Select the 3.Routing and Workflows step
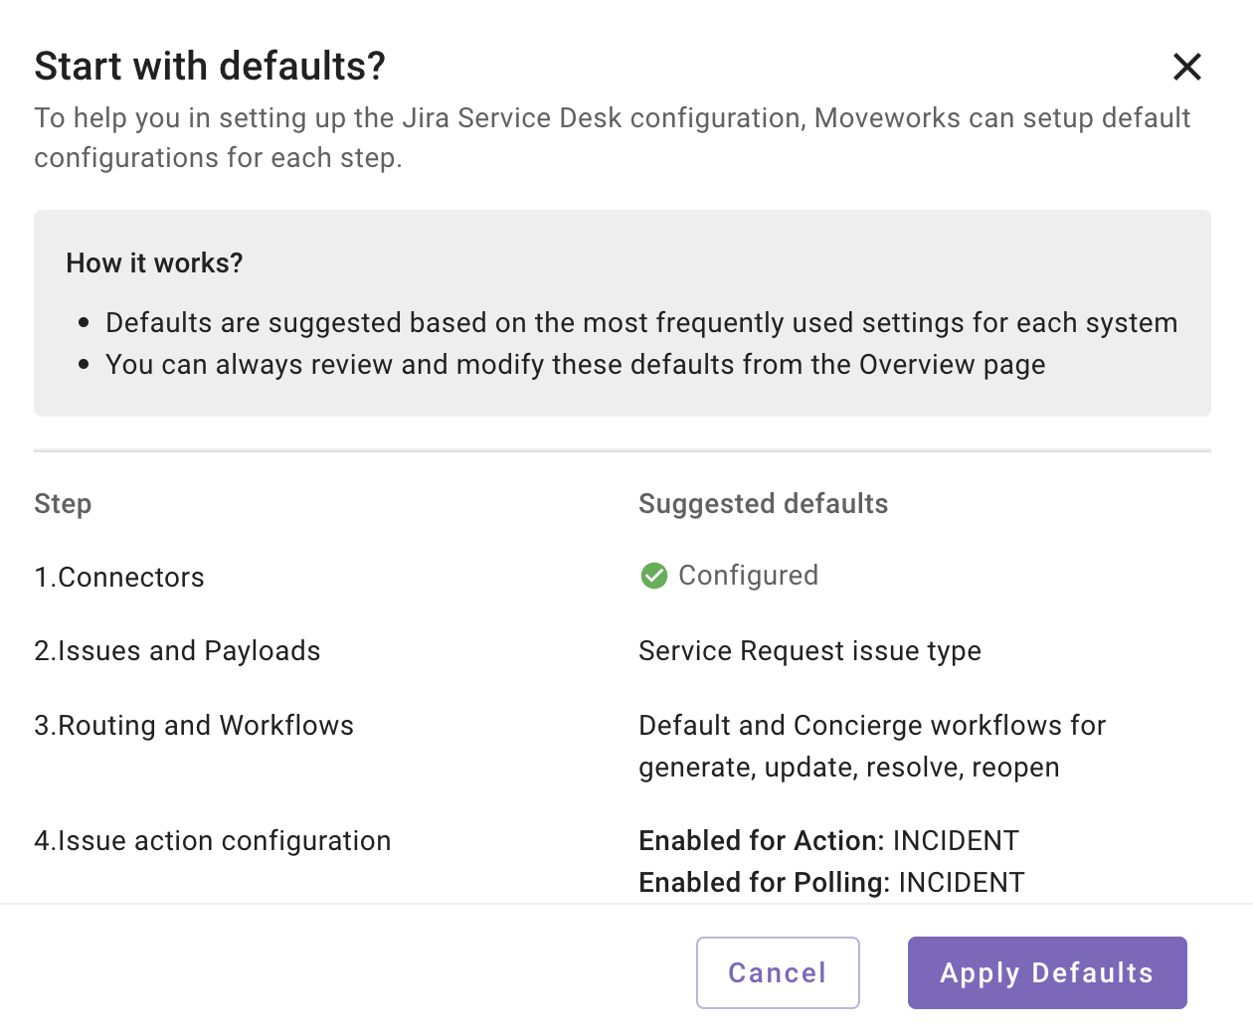Image resolution: width=1253 pixels, height=1036 pixels. coord(194,726)
